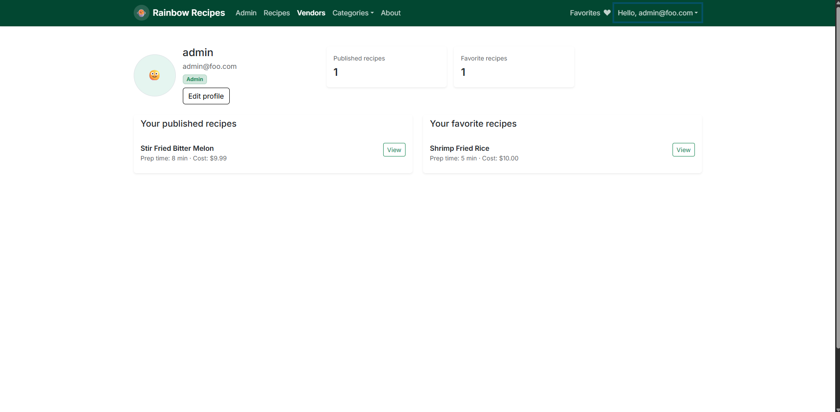
Task: Open the Hello, admin@foo.com user menu
Action: [x=657, y=13]
